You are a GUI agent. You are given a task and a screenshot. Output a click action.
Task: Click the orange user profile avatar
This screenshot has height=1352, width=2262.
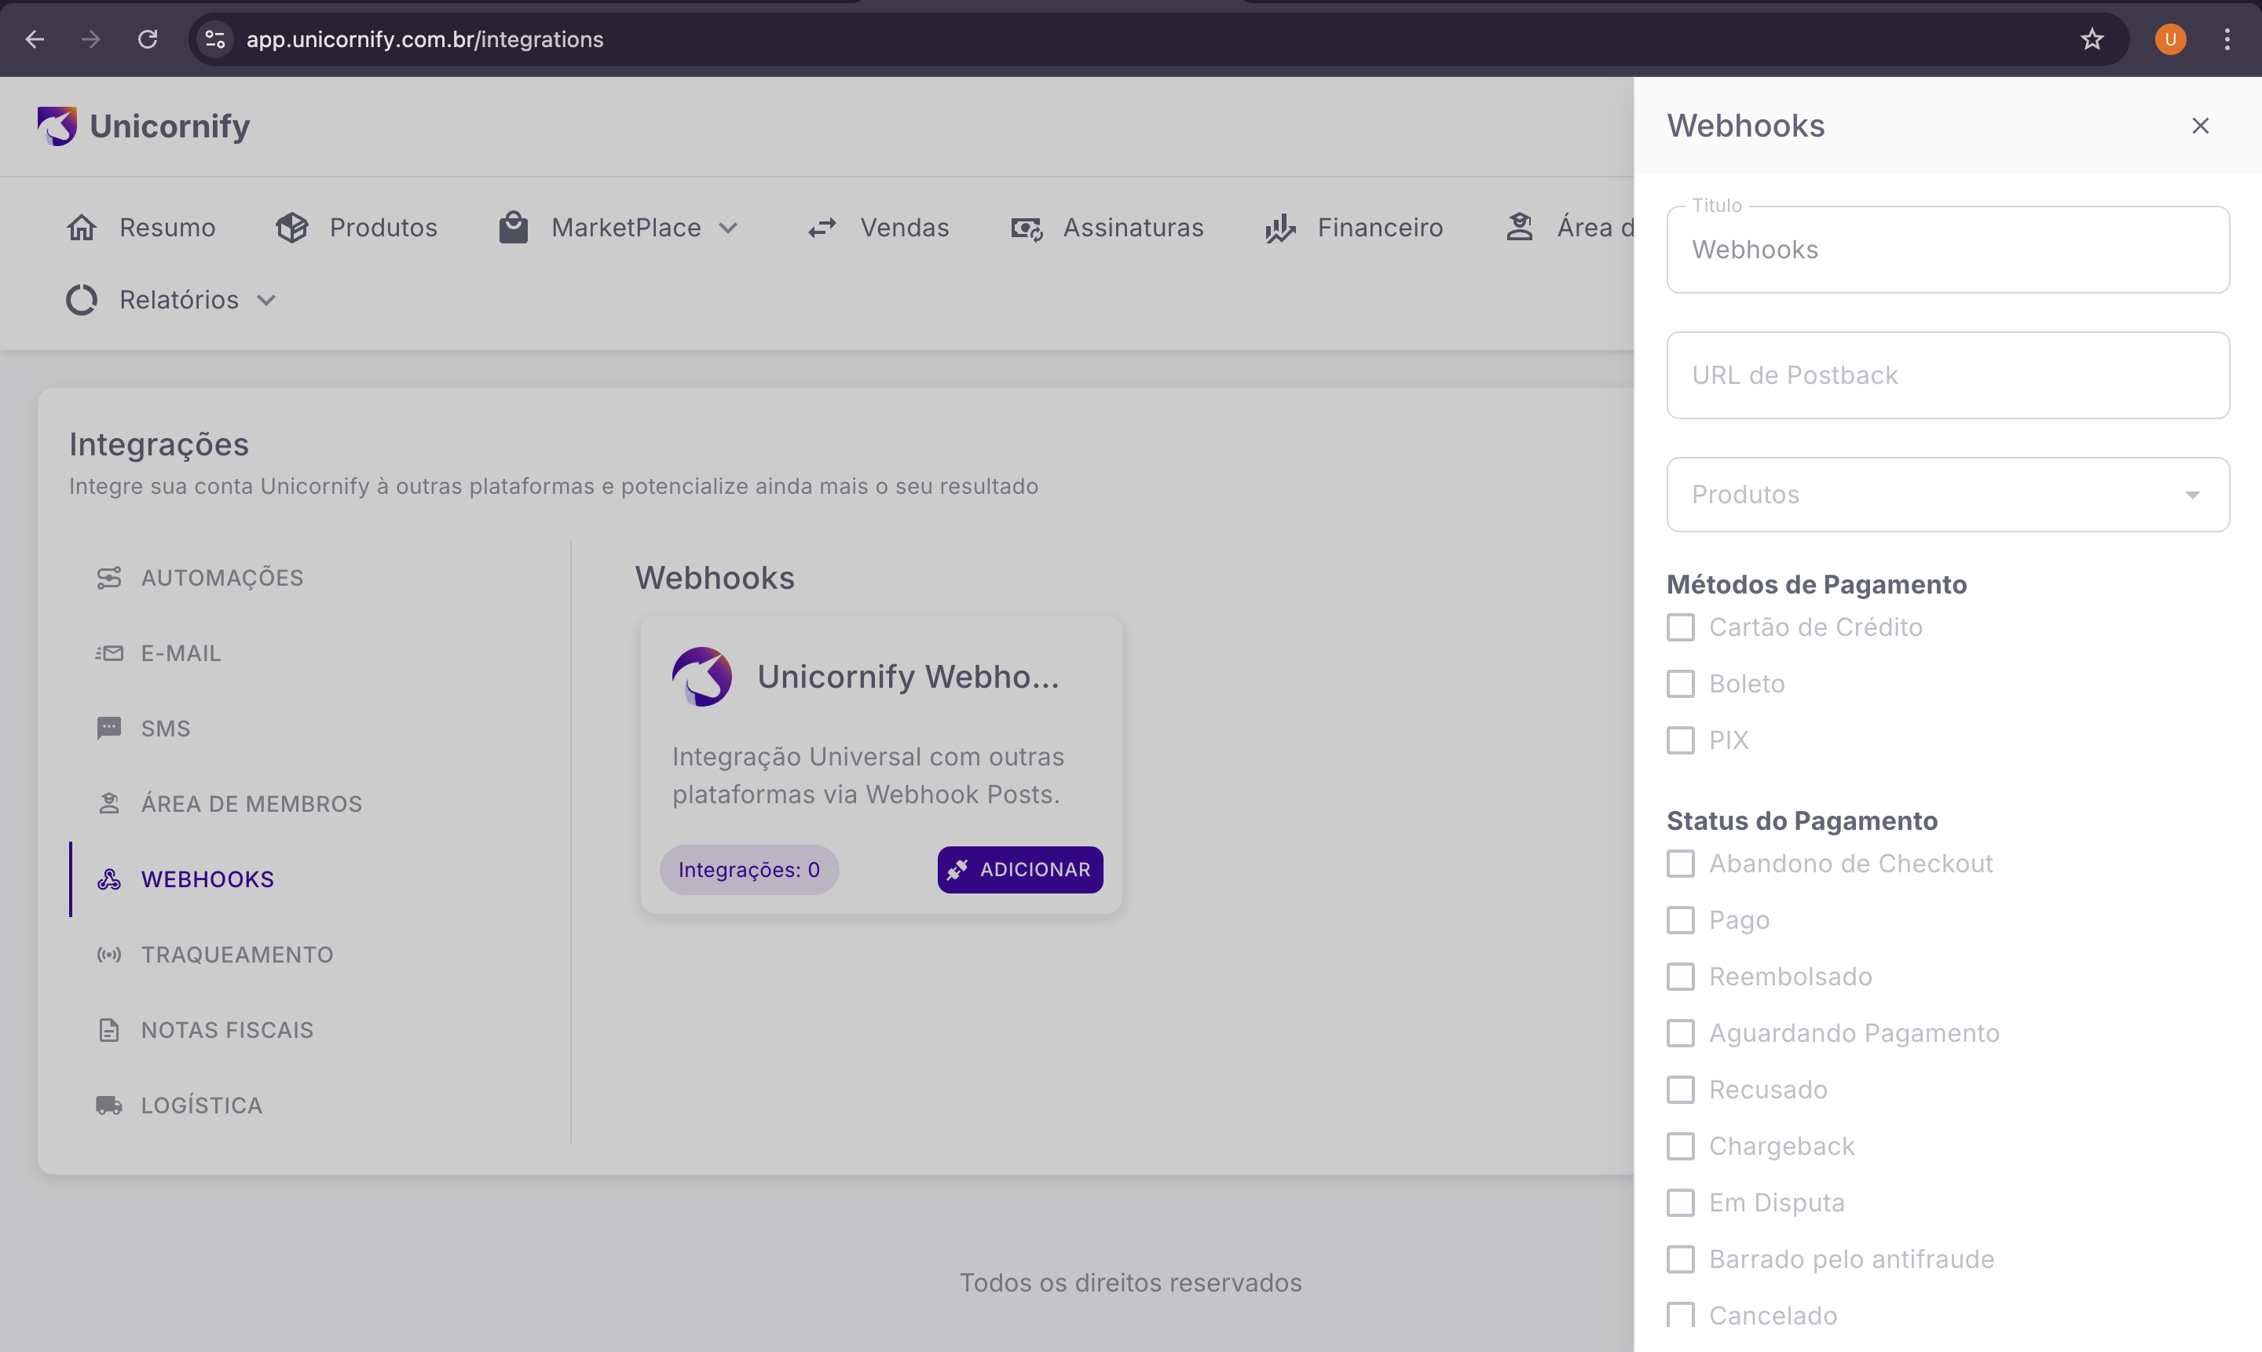pos(2170,39)
